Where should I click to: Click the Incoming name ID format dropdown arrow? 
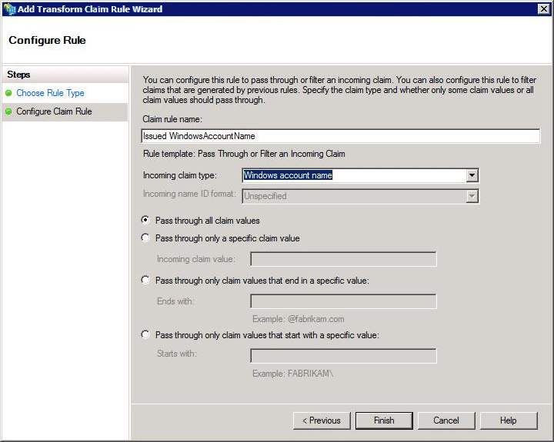(x=472, y=196)
